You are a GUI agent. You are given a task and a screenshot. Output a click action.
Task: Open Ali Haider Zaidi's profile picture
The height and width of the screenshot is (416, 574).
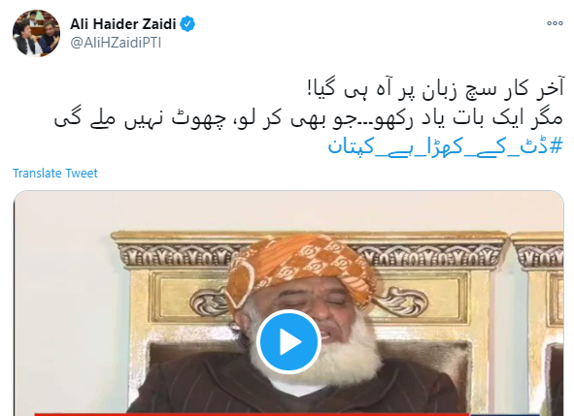tap(36, 33)
